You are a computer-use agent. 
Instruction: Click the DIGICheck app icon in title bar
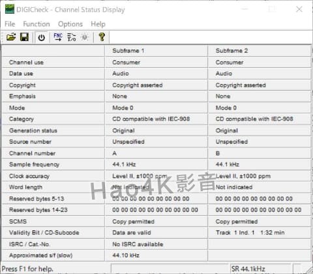[10, 9]
